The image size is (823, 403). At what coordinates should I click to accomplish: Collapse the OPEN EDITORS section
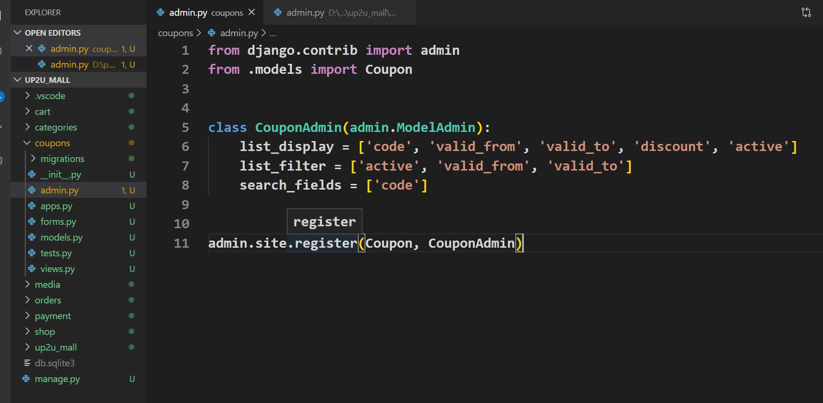pyautogui.click(x=79, y=33)
